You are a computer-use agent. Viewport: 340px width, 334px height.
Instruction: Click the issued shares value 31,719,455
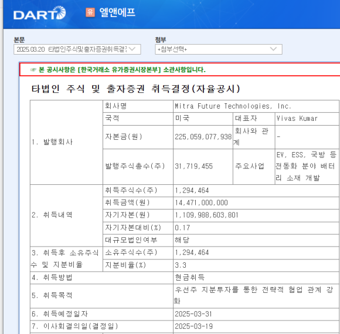[193, 166]
